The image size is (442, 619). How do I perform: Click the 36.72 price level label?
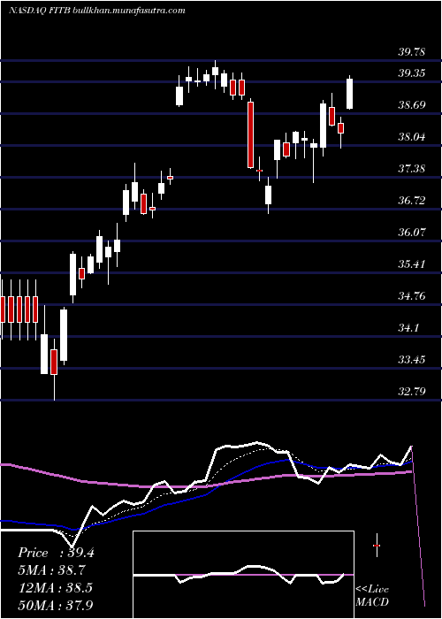[412, 200]
